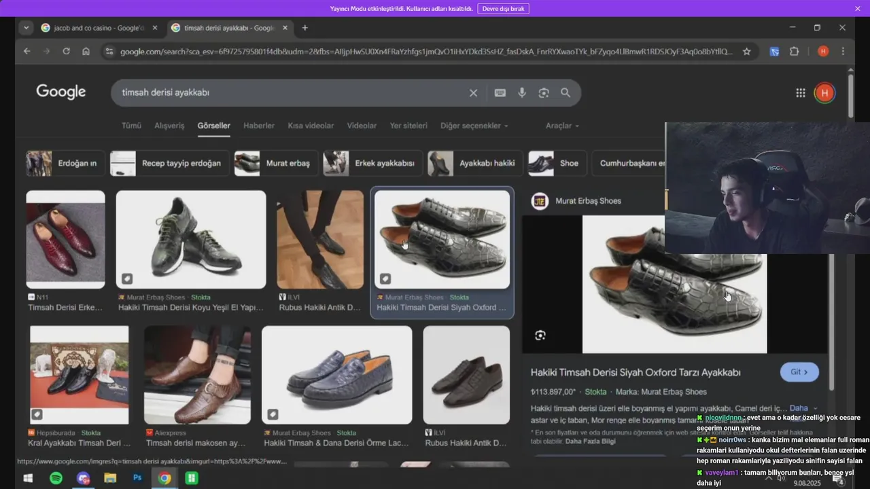Click the site info icon in address bar
The width and height of the screenshot is (870, 489).
tap(109, 51)
